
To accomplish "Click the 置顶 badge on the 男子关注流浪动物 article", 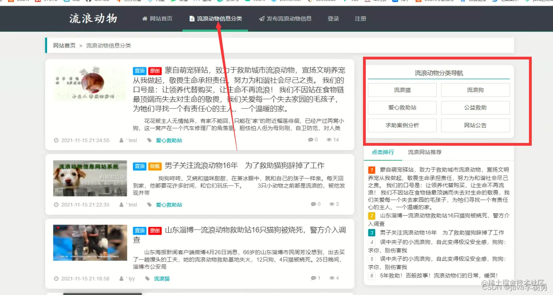I will [140, 166].
